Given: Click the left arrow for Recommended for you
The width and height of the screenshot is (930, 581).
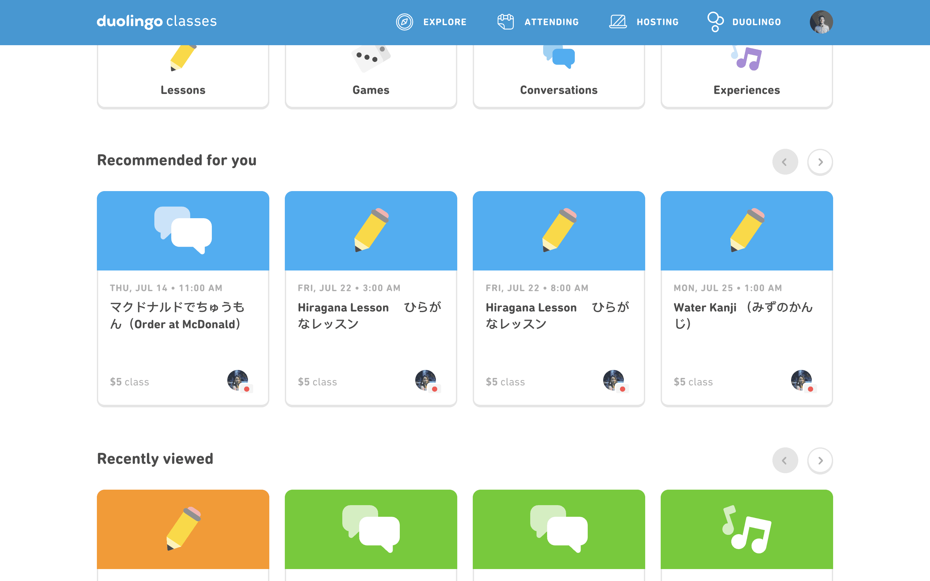Looking at the screenshot, I should (786, 162).
